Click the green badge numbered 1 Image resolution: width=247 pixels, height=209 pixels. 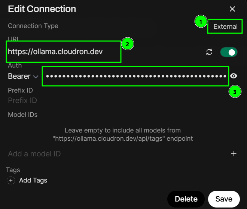click(201, 22)
